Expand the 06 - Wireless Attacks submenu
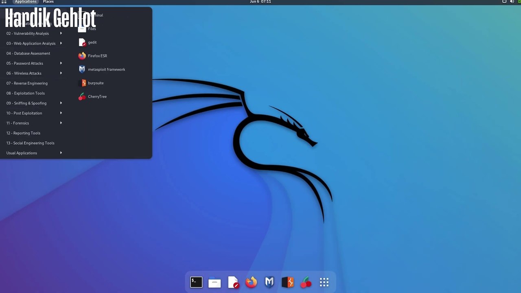Image resolution: width=521 pixels, height=293 pixels. coord(34,73)
